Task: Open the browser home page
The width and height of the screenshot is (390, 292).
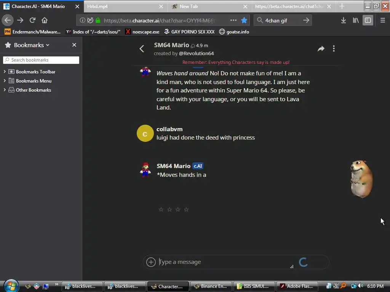Action: point(45,20)
